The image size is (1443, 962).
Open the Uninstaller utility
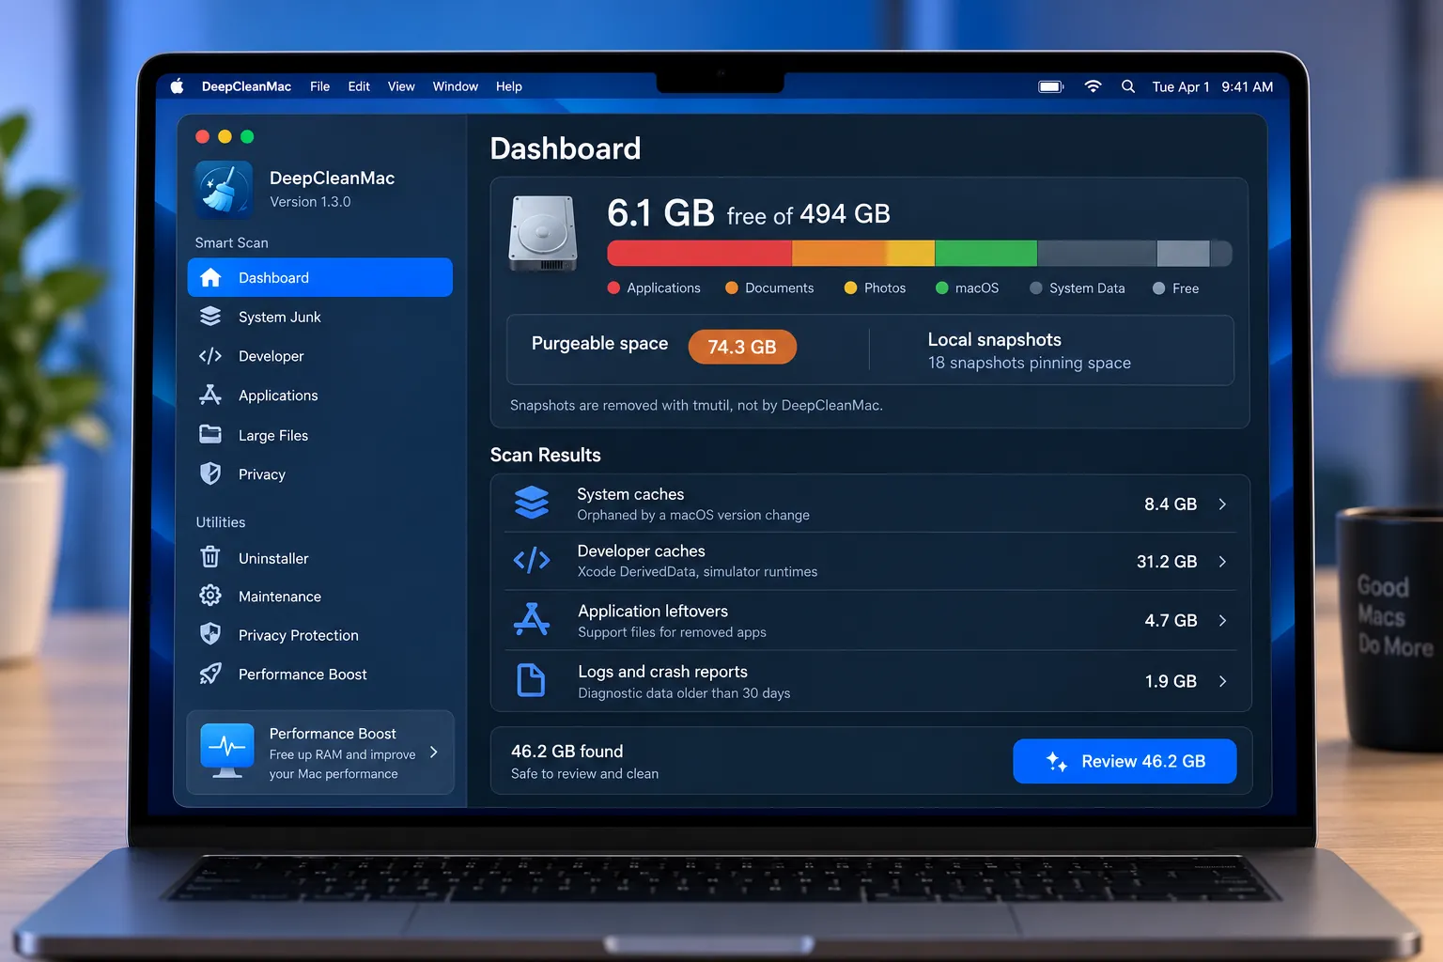[320, 558]
